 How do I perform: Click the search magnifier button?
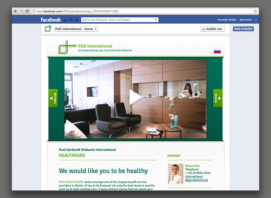(x=156, y=20)
